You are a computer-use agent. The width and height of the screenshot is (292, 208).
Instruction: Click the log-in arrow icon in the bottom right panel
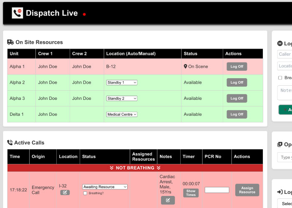(279, 192)
